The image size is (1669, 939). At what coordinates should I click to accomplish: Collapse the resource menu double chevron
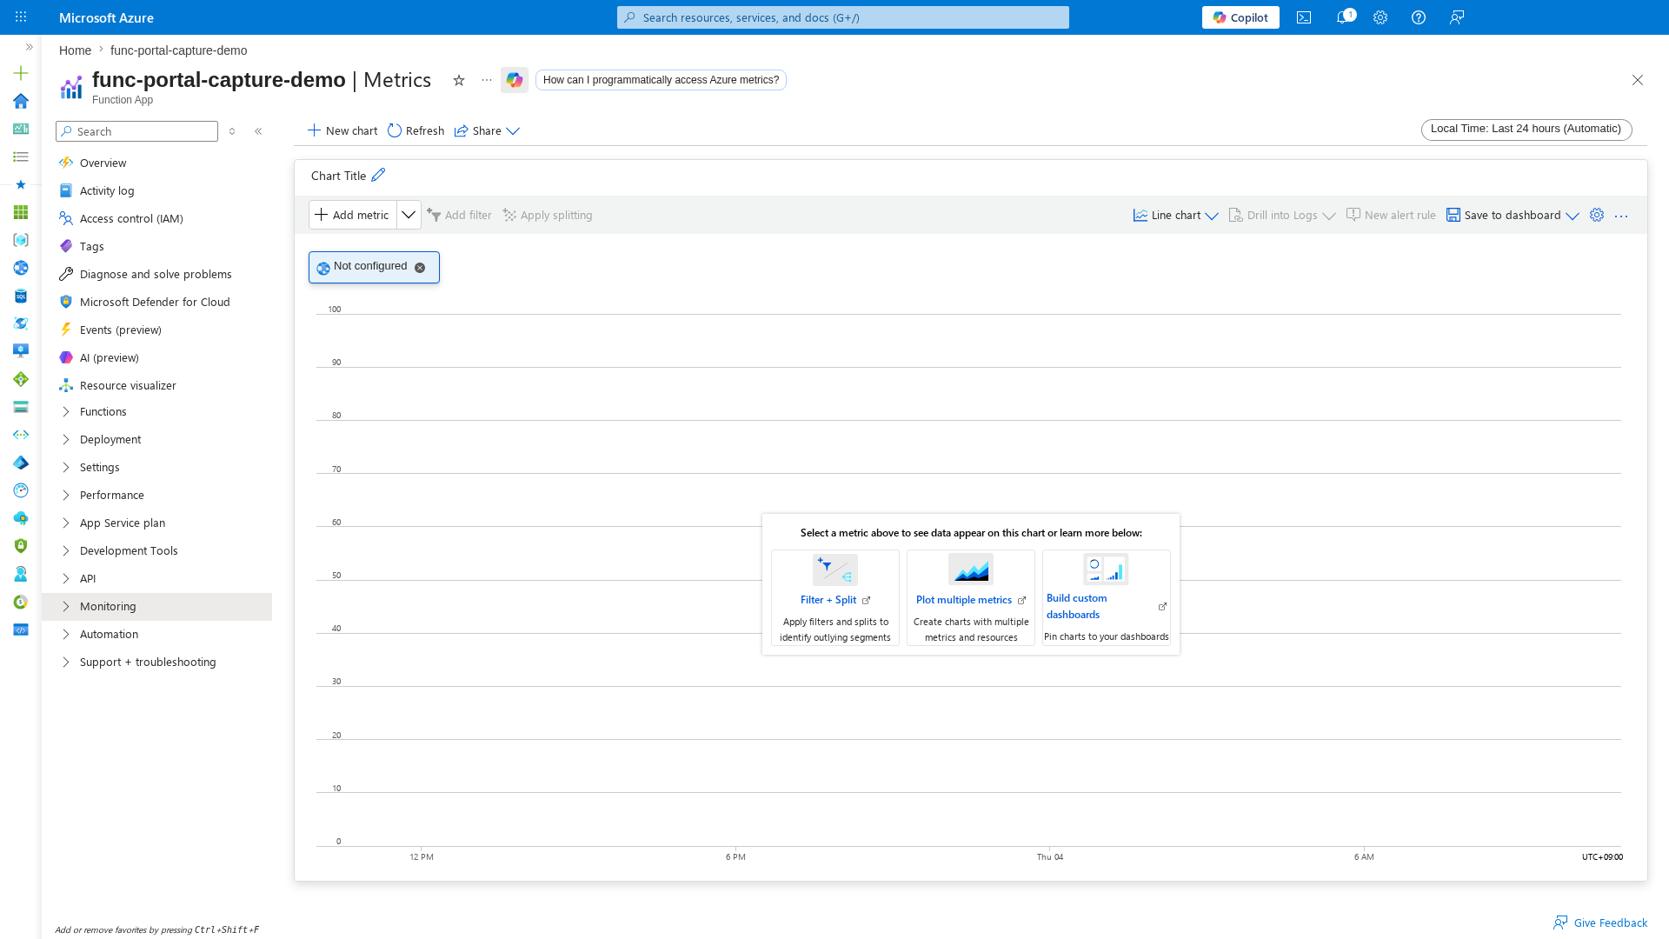[x=258, y=131]
